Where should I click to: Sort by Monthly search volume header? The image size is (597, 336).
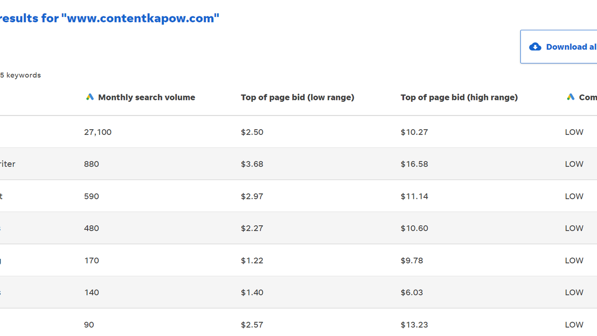[146, 97]
